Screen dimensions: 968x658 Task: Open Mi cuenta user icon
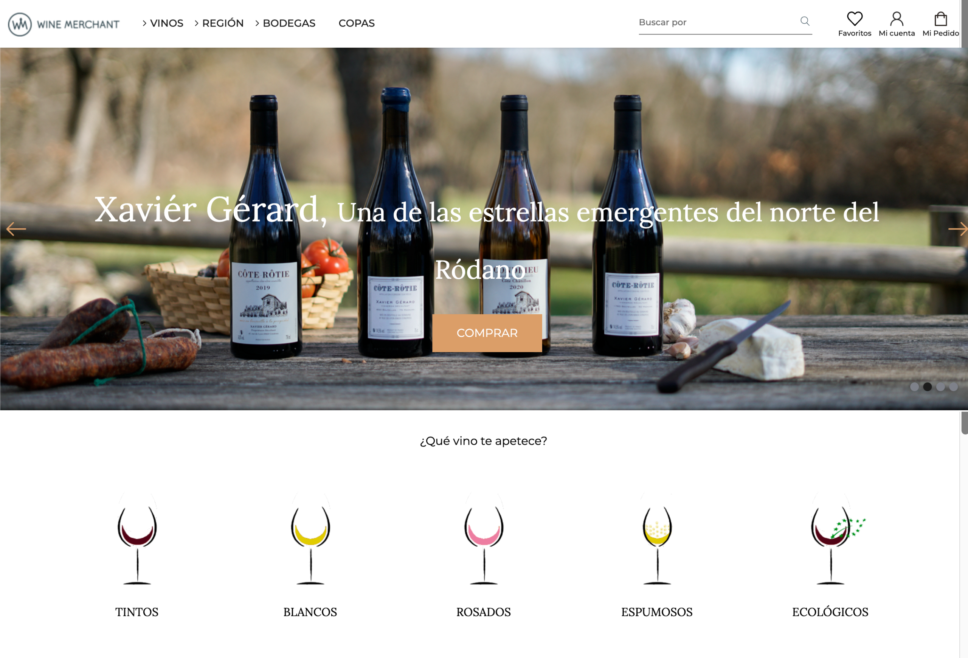point(897,19)
